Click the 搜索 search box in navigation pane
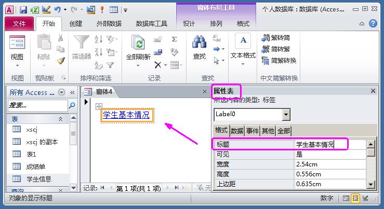 coord(37,106)
